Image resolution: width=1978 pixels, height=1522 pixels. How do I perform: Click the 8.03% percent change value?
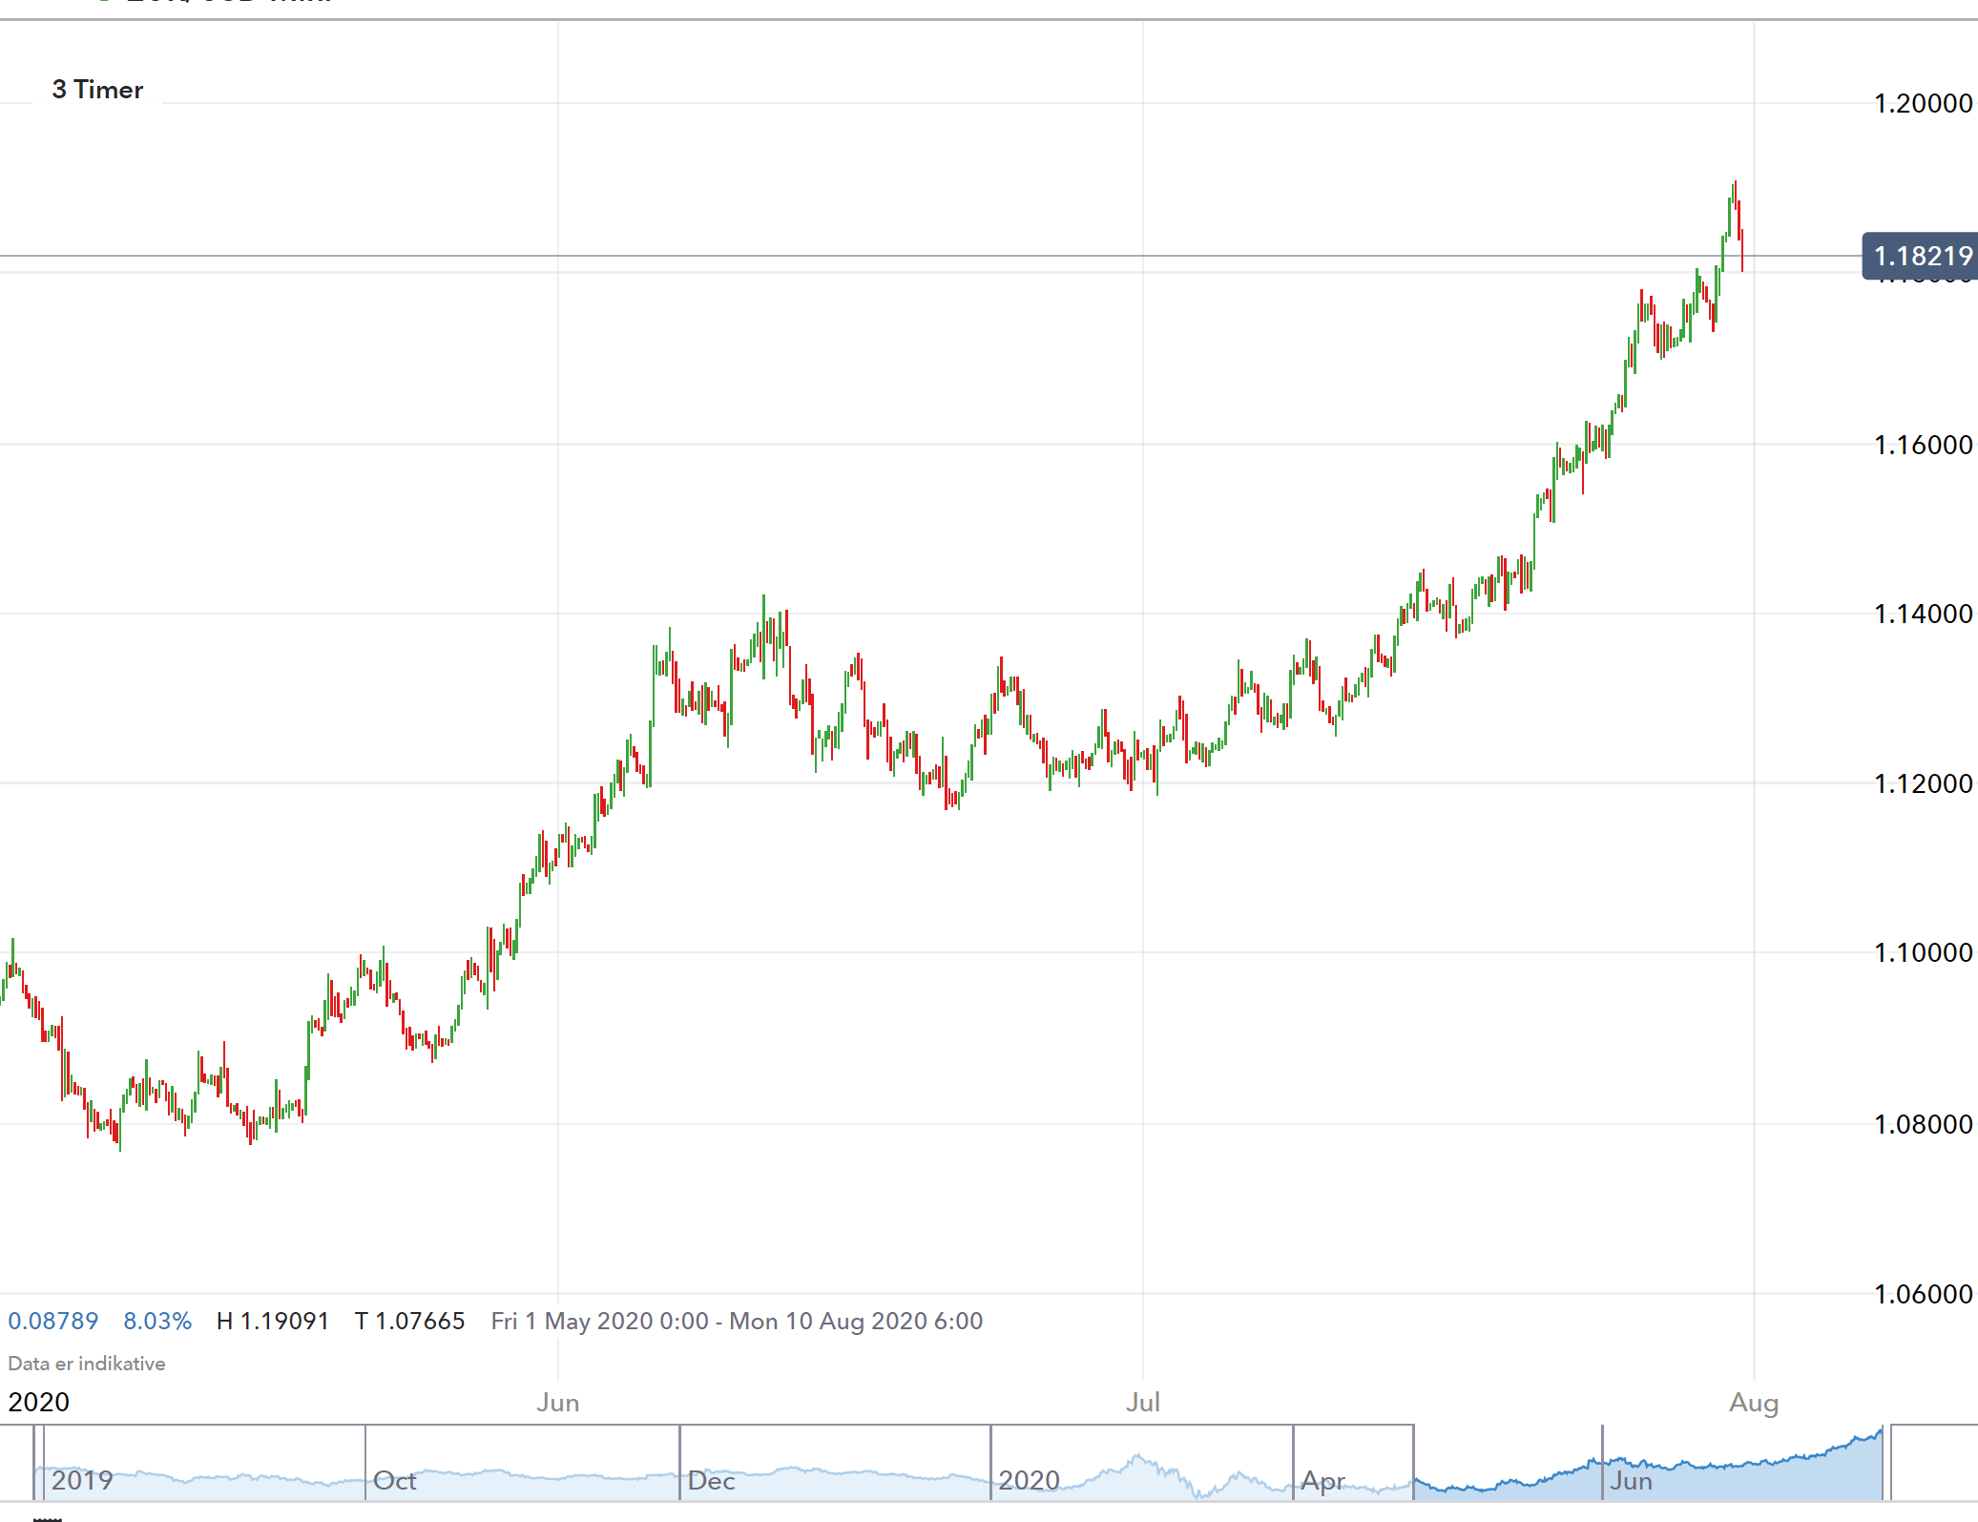(x=157, y=1321)
